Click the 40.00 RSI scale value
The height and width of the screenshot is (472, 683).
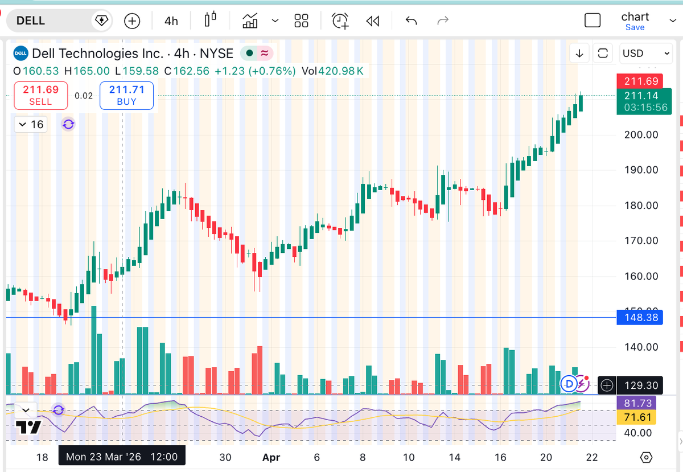point(637,433)
